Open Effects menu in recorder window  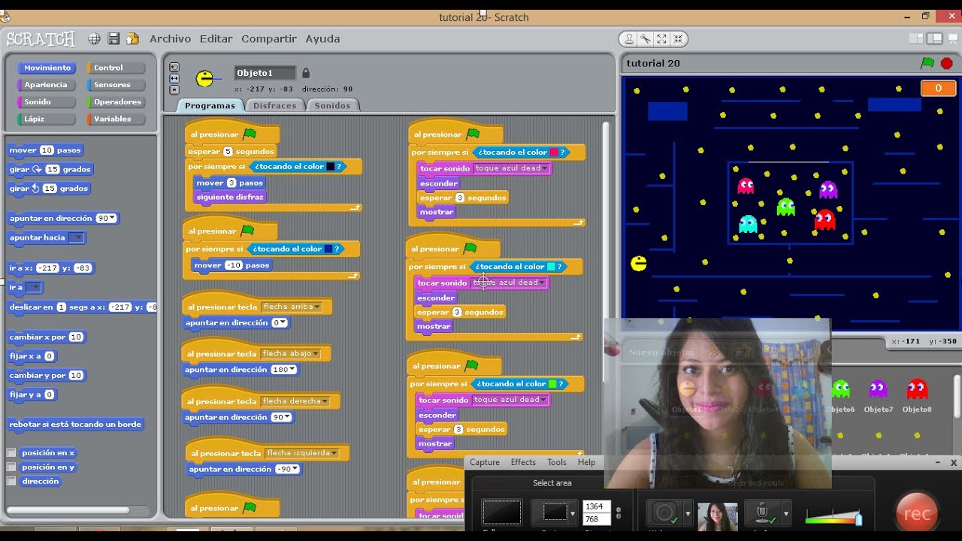tap(523, 462)
